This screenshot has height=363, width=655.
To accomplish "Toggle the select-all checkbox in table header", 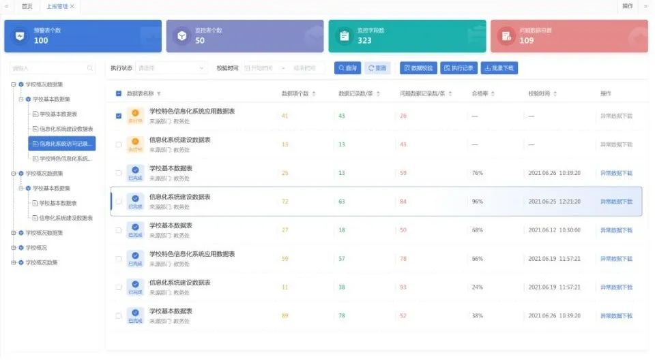I will click(119, 93).
